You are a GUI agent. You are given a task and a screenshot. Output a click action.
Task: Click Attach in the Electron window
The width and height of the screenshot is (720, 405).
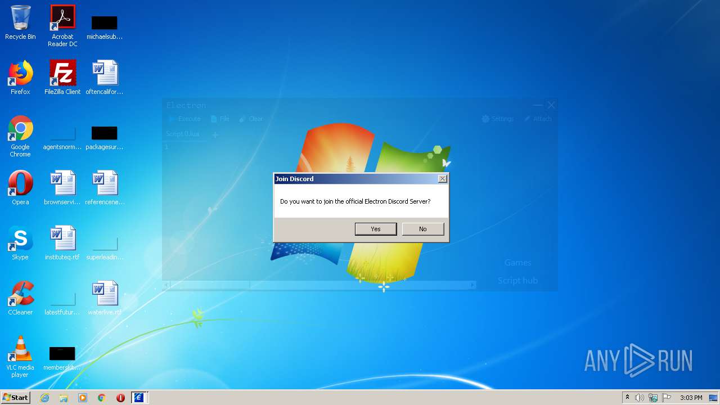click(538, 119)
